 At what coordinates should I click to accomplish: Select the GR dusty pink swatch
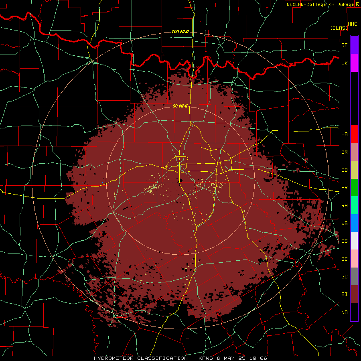[x=354, y=152]
